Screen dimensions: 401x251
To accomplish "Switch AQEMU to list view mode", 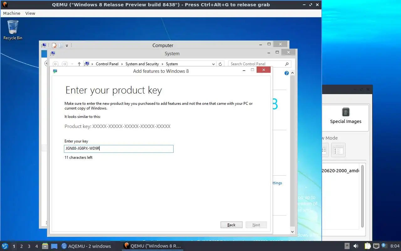I will [338, 150].
